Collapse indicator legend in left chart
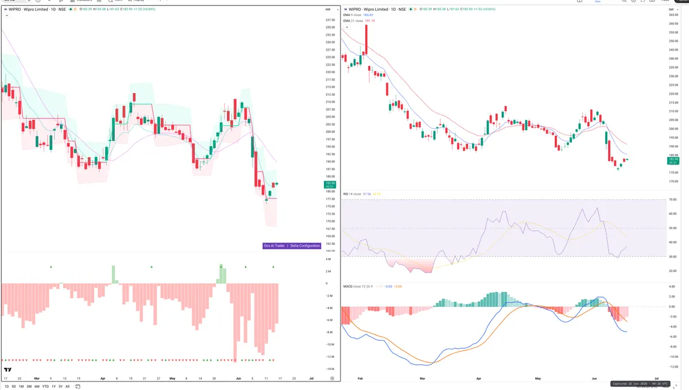This screenshot has width=689, height=390. coord(6,15)
